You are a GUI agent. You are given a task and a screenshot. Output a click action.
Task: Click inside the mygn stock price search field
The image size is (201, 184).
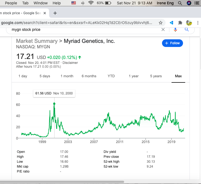pyautogui.click(x=82, y=29)
